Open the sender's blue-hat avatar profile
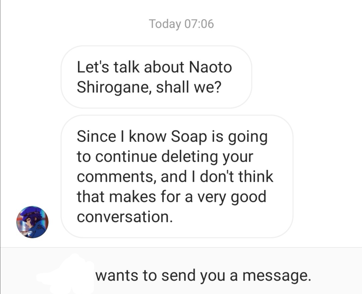The image size is (362, 294). [32, 222]
